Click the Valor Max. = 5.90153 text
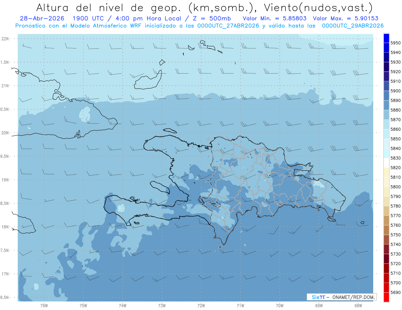This screenshot has height=310, width=402. click(346, 18)
